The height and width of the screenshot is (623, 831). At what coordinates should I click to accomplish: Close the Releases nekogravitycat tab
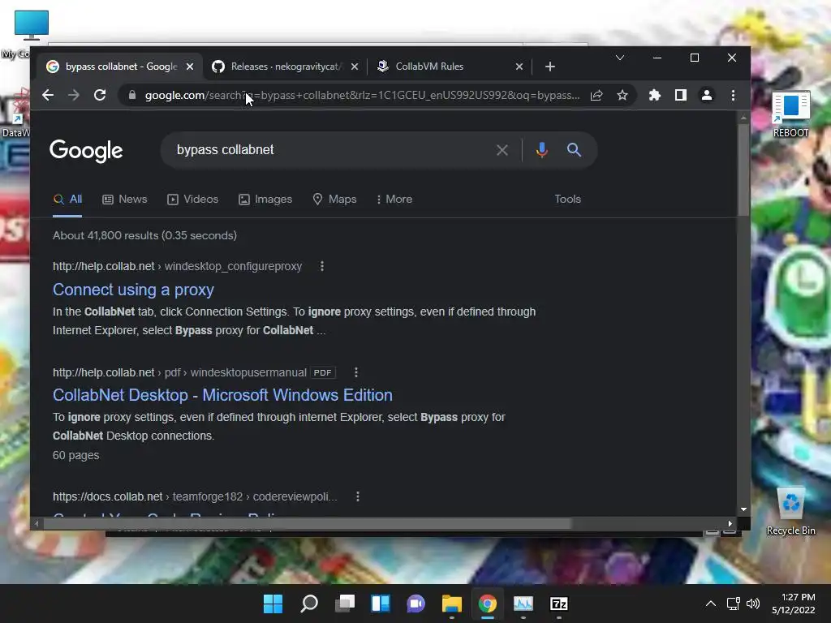pos(355,67)
